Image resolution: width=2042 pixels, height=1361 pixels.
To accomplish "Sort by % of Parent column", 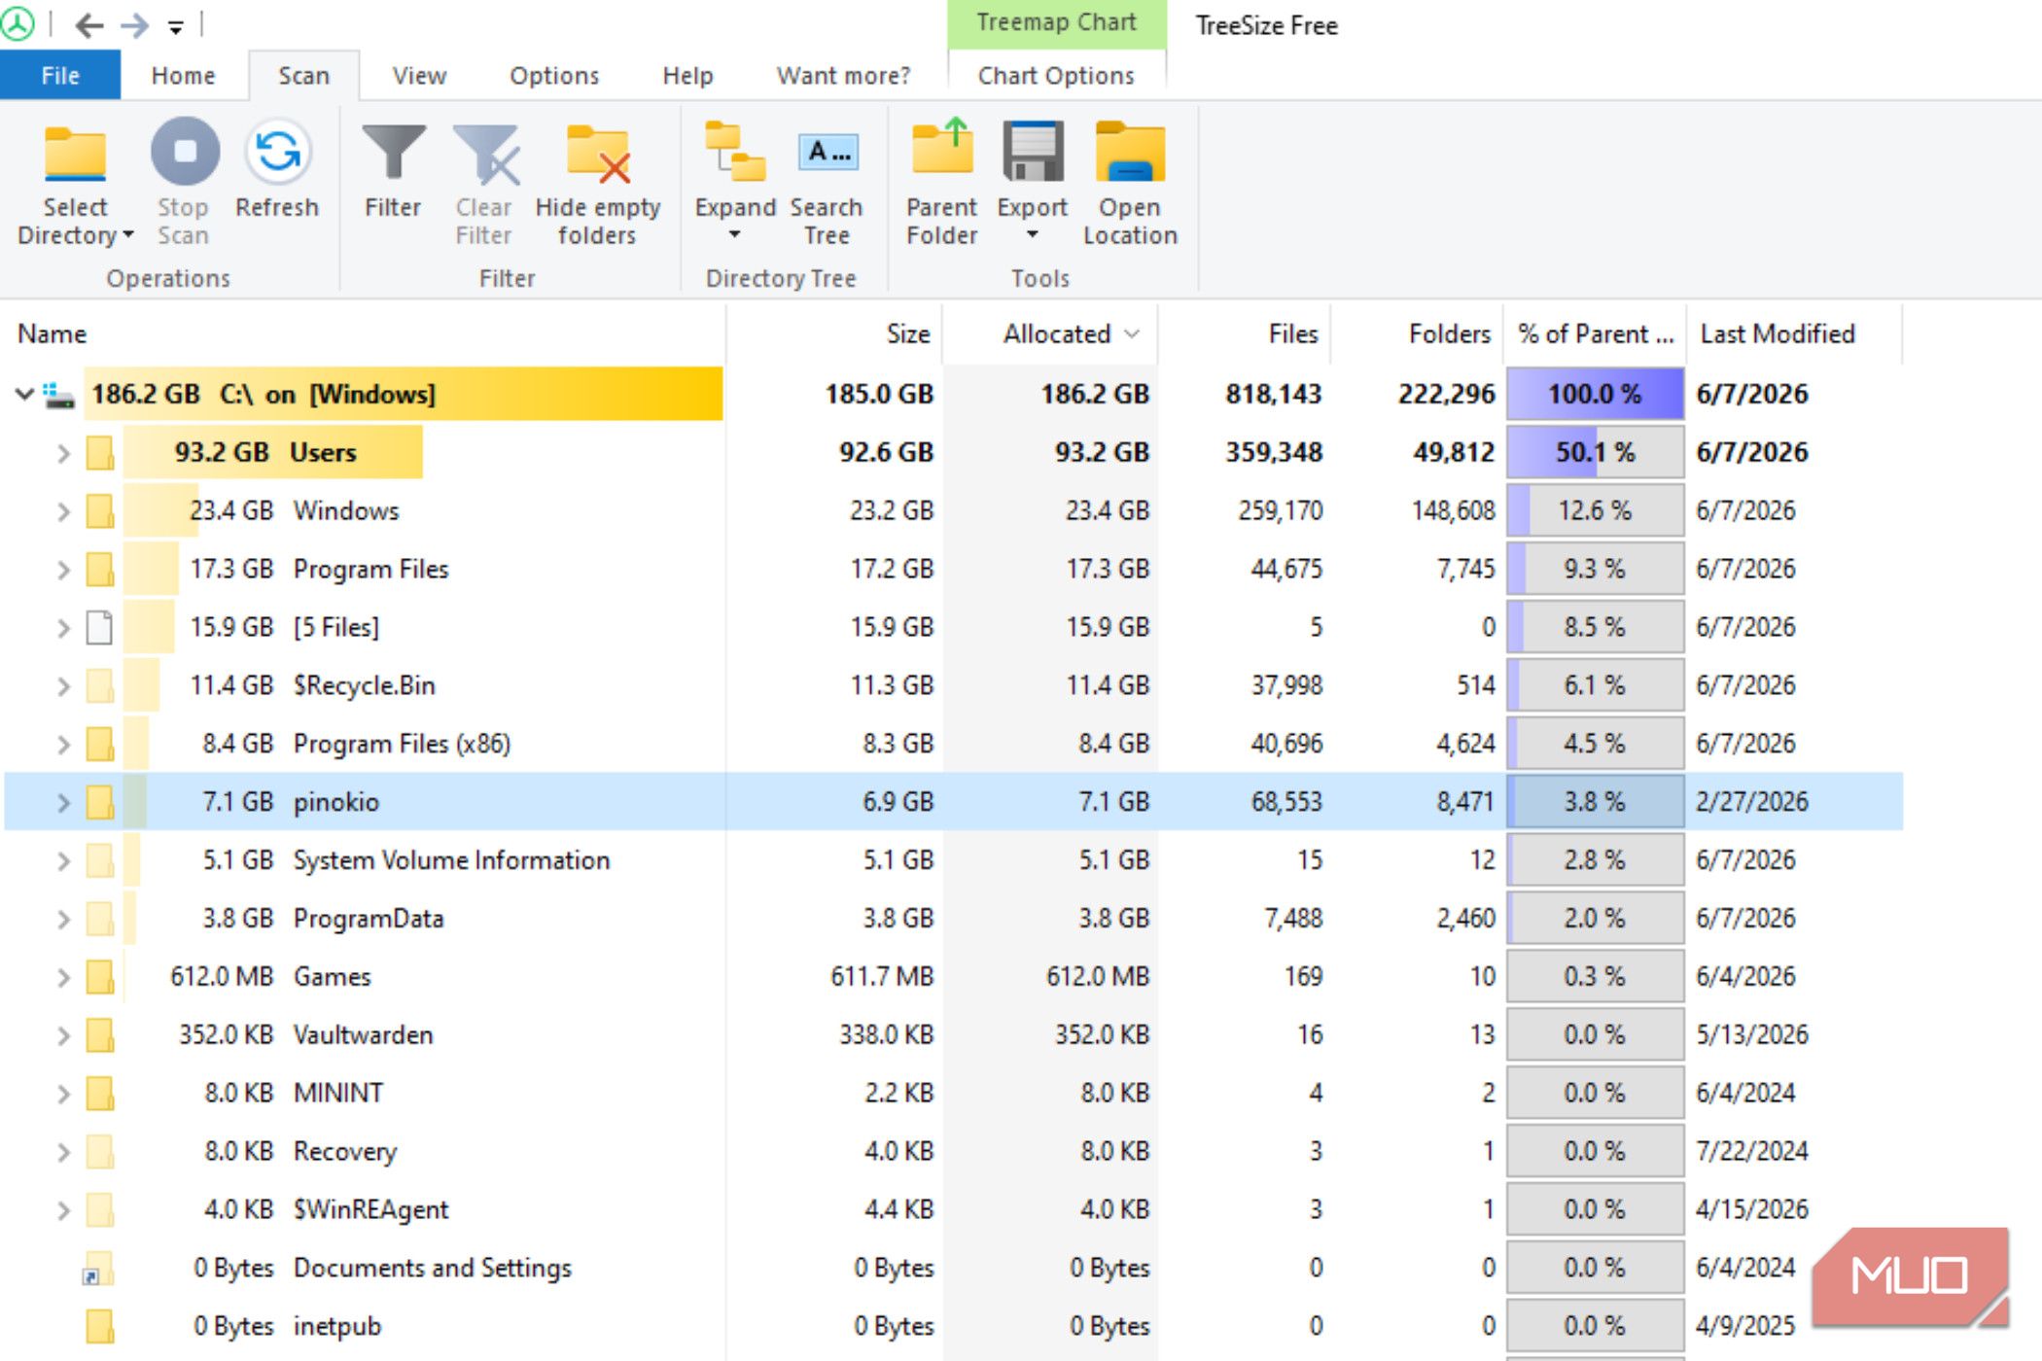I will (1595, 334).
